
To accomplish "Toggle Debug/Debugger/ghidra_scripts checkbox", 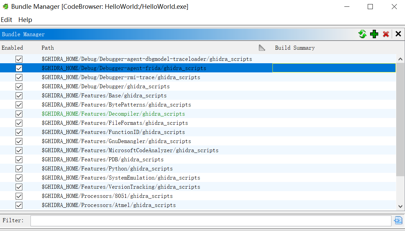I will tap(19, 86).
